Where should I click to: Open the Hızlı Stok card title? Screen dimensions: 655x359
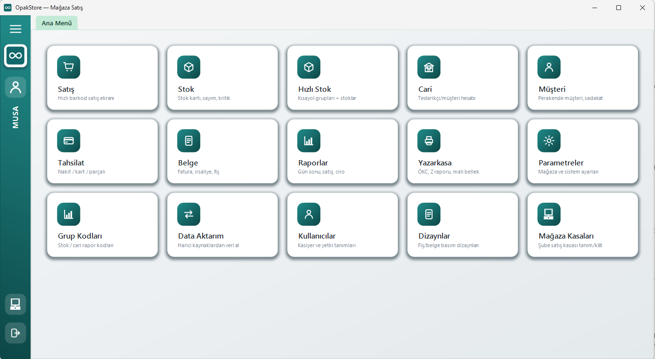coord(315,89)
